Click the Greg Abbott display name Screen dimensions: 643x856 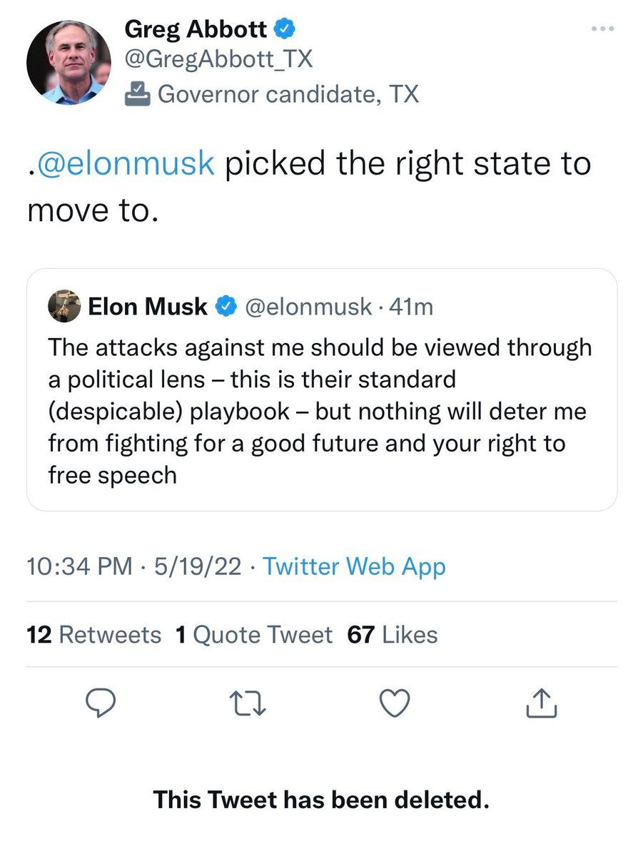click(195, 29)
